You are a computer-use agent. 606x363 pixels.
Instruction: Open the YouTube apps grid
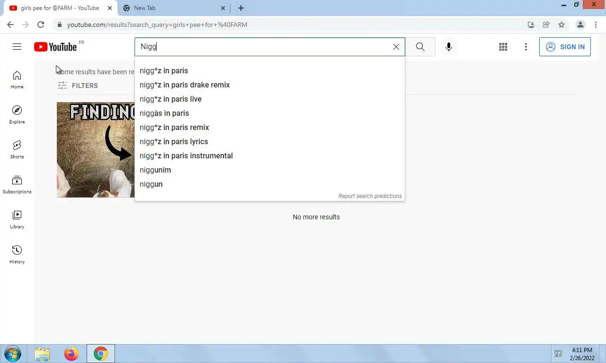(x=503, y=47)
